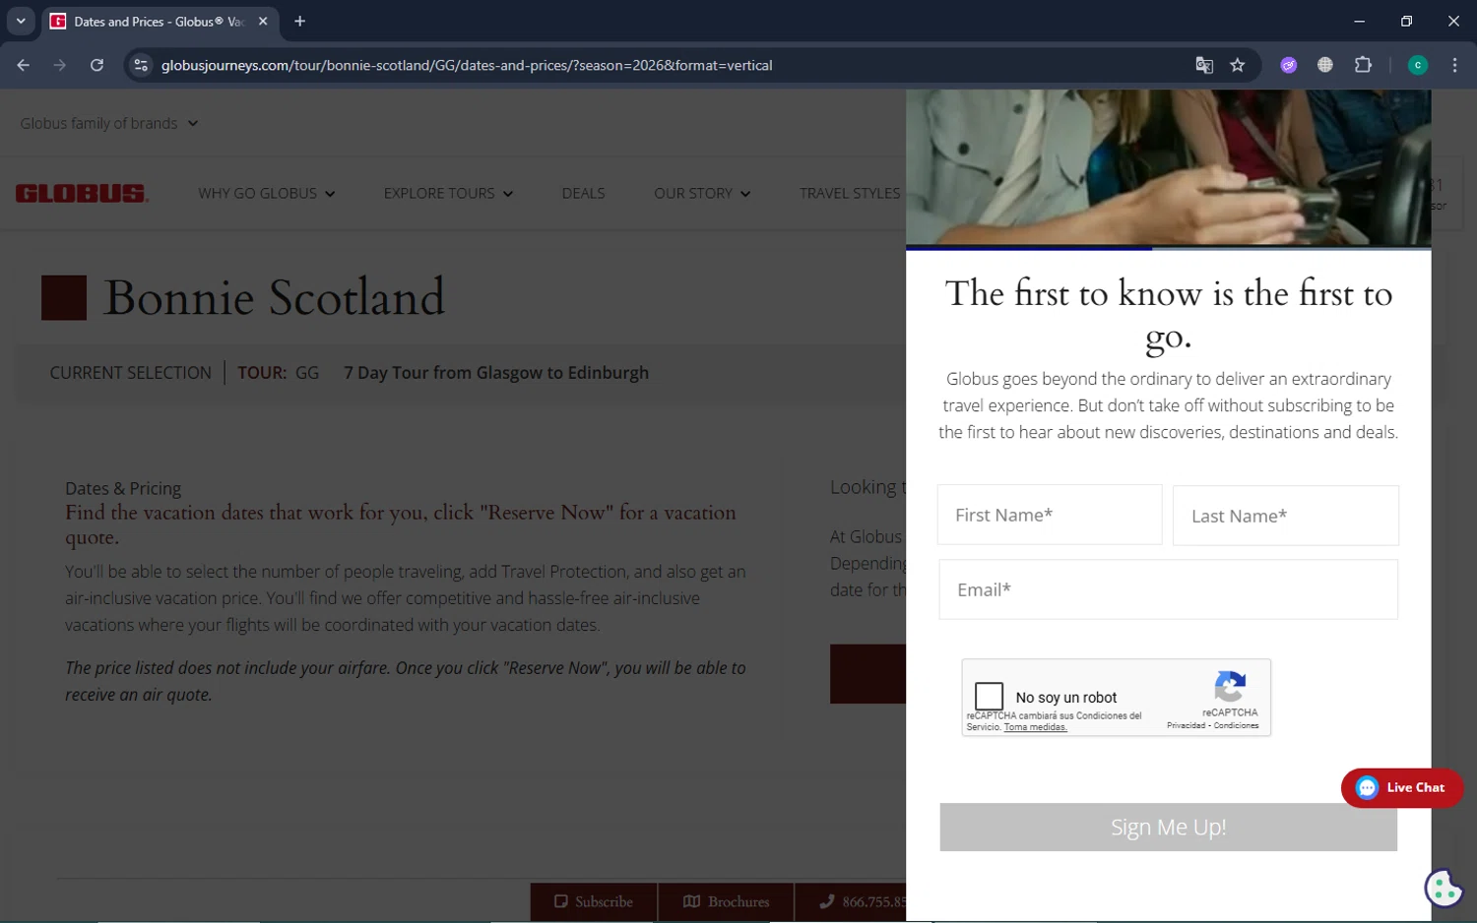Screen dimensions: 1477x923
Task: Bookmark this page with the star icon
Action: [1238, 65]
